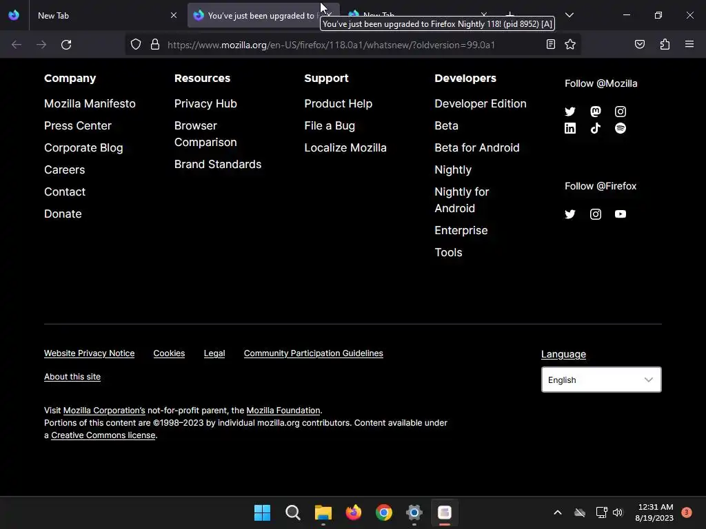Click File a Bug
Viewport: 706px width, 529px height.
[330, 125]
